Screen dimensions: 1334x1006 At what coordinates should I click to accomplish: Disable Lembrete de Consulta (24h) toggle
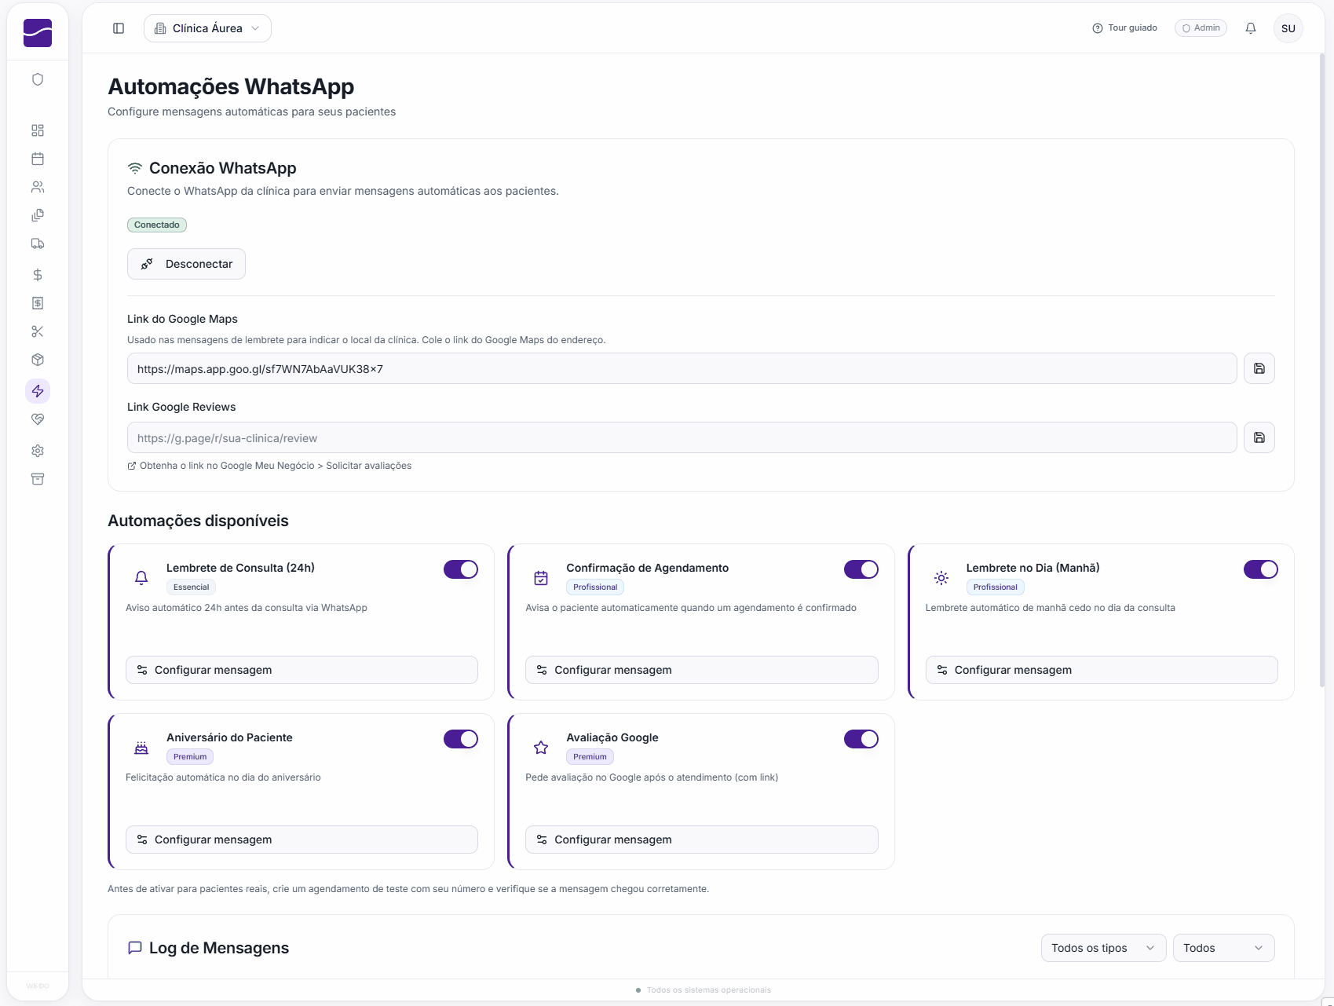461,569
